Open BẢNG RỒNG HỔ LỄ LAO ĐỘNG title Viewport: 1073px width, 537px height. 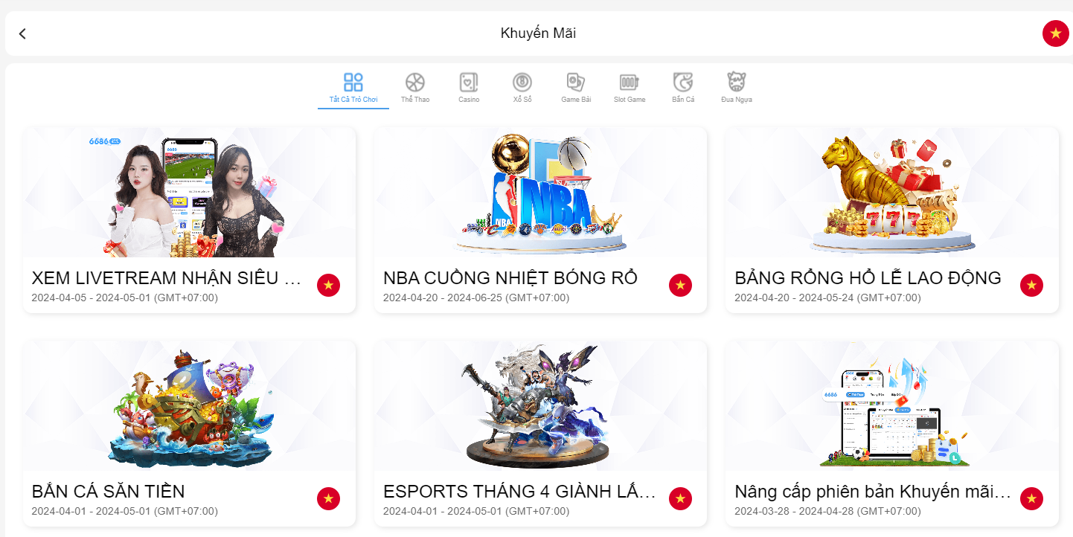click(x=868, y=278)
